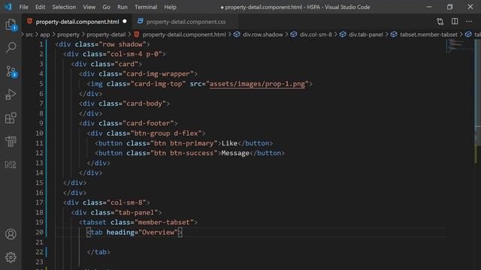Open the Extensions view
Image resolution: width=481 pixels, height=270 pixels.
[x=11, y=118]
